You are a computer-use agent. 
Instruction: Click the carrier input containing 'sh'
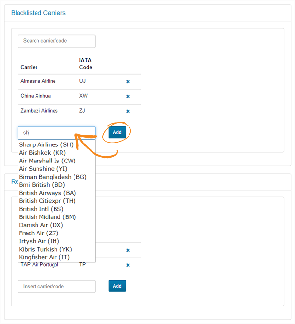click(x=56, y=133)
